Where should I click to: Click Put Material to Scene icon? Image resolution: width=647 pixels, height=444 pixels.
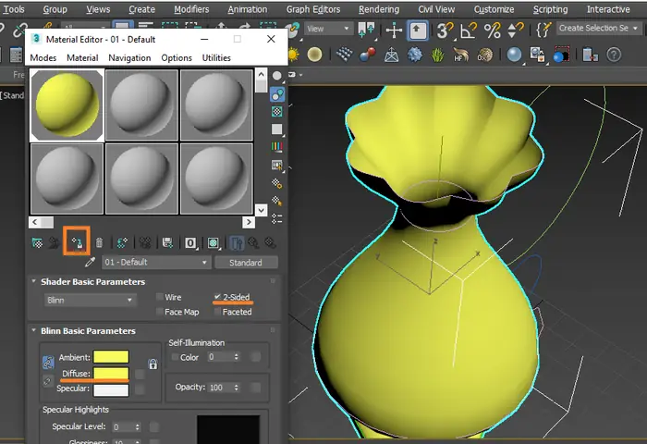coord(54,243)
